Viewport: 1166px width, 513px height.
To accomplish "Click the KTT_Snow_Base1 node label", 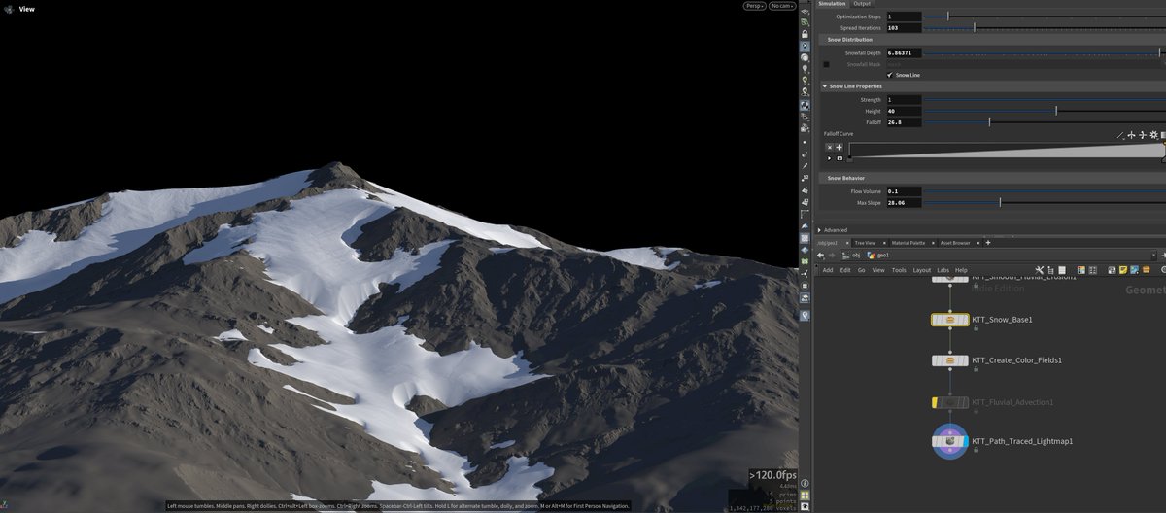I will 1002,319.
